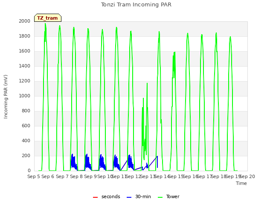The image size is (273, 205).
Task: Click the blue 30-min legend color marker
Action: click(129, 197)
